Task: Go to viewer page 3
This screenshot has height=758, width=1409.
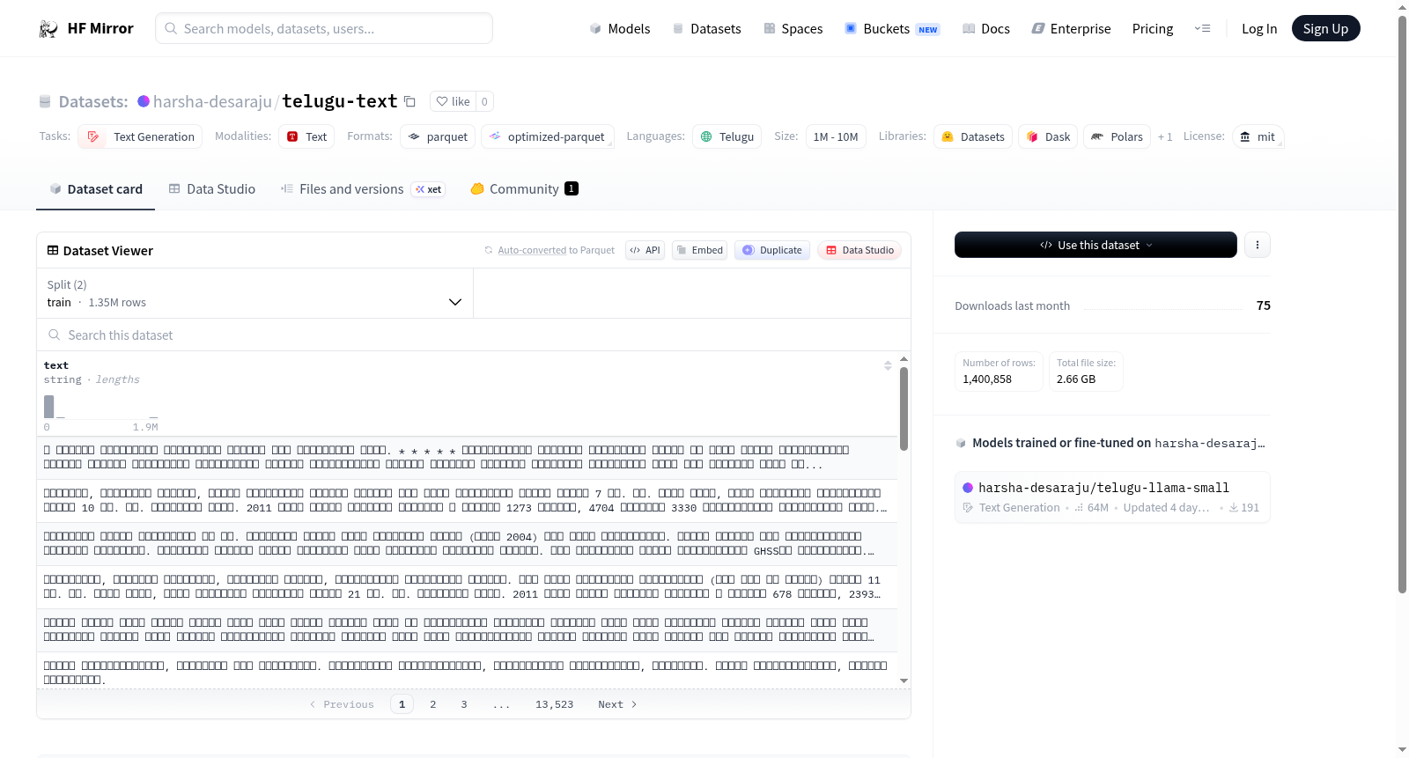Action: click(464, 704)
